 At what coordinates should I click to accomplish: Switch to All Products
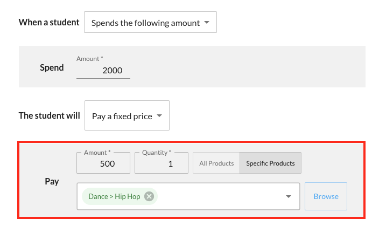click(216, 163)
